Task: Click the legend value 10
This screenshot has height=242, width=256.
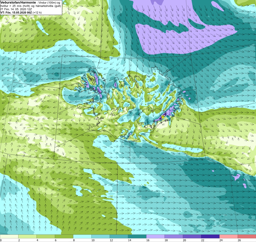Action: click(93, 240)
